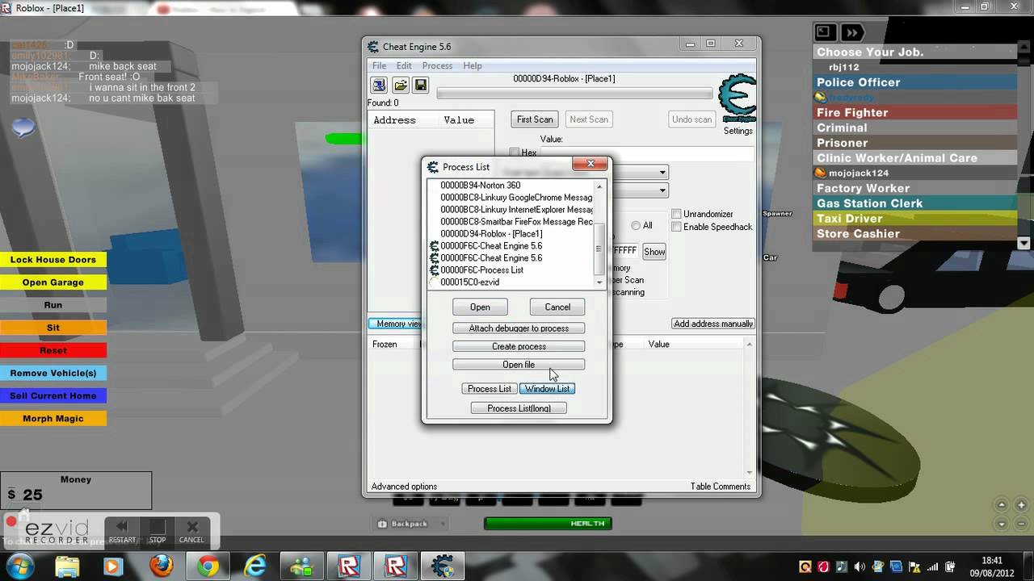The width and height of the screenshot is (1034, 581).
Task: Open the Help menu in Cheat Engine
Action: (473, 66)
